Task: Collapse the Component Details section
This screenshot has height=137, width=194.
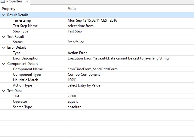Action: [x=4, y=64]
